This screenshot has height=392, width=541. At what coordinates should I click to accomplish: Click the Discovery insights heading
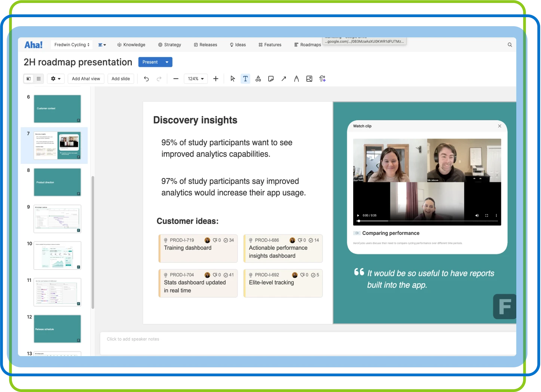195,120
